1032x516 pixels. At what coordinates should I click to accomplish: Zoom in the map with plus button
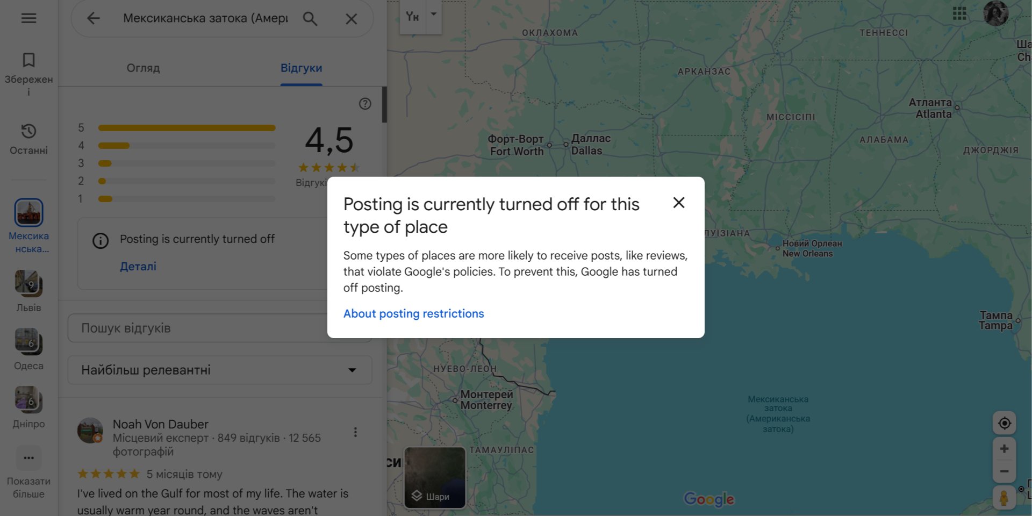point(1004,449)
